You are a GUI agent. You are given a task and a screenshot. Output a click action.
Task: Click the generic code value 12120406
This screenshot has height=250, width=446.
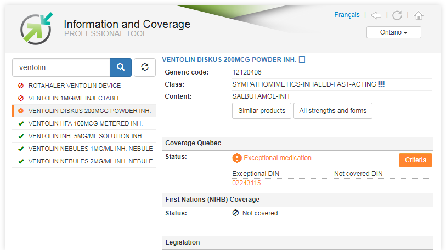247,72
